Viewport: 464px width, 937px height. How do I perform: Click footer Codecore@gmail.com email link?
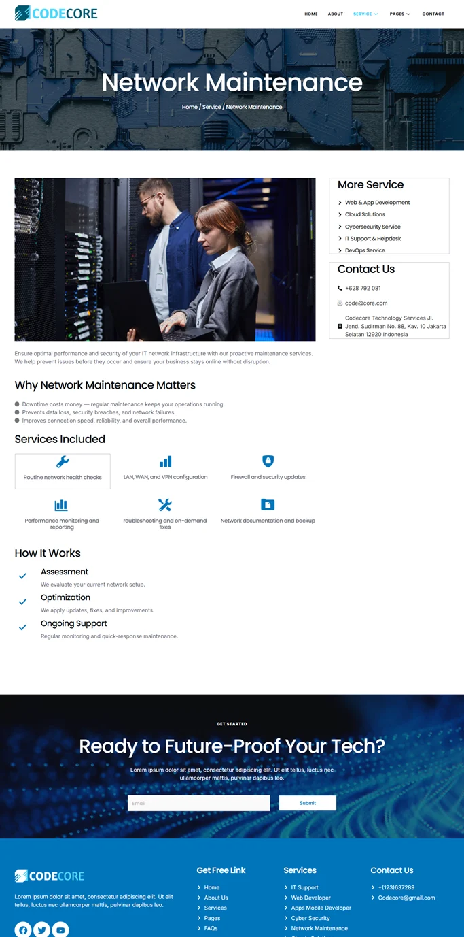tap(406, 898)
